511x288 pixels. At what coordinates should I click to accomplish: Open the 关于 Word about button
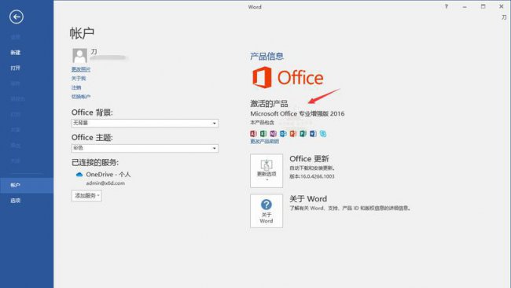click(x=267, y=211)
